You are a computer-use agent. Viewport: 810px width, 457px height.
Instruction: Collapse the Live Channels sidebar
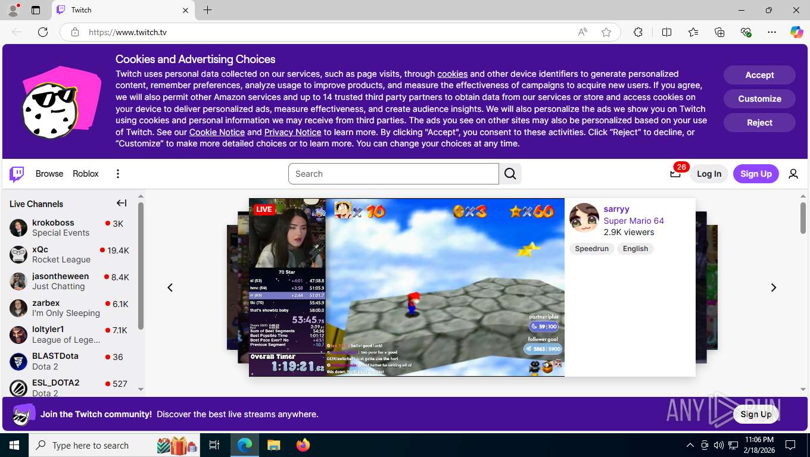click(121, 204)
